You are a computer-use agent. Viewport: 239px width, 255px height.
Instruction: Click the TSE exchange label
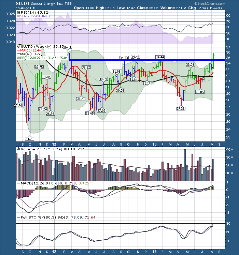[x=68, y=3]
